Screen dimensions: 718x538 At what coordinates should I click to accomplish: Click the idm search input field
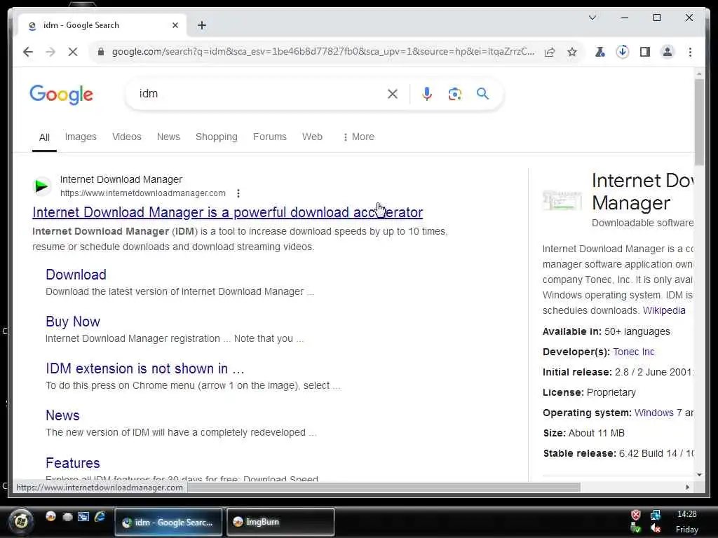[261, 94]
